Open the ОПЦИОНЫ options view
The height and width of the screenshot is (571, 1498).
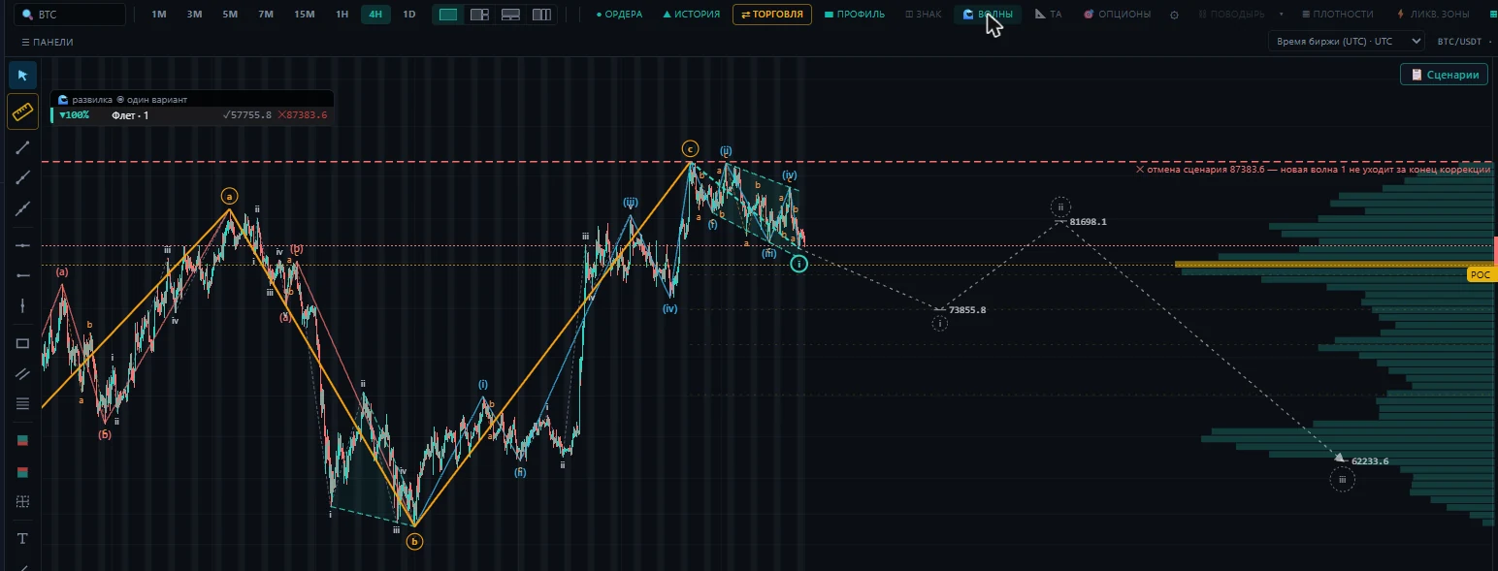(x=1117, y=15)
